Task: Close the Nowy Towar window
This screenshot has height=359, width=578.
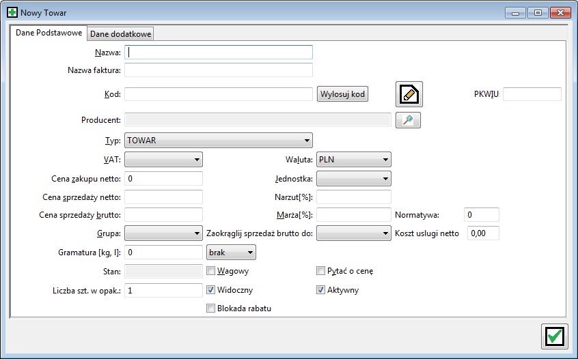Action: (560, 13)
